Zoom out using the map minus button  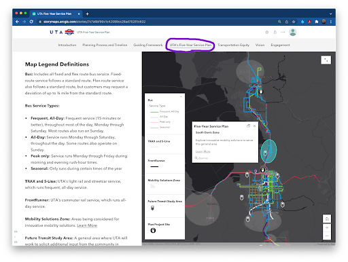tap(327, 236)
